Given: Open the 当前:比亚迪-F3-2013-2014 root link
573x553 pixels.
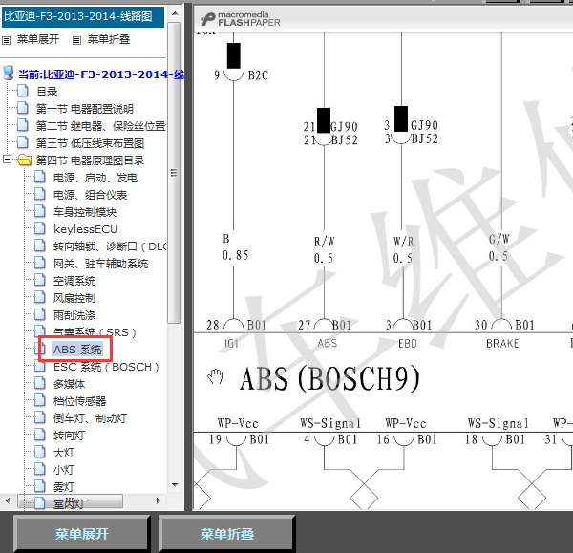Looking at the screenshot, I should coord(101,74).
